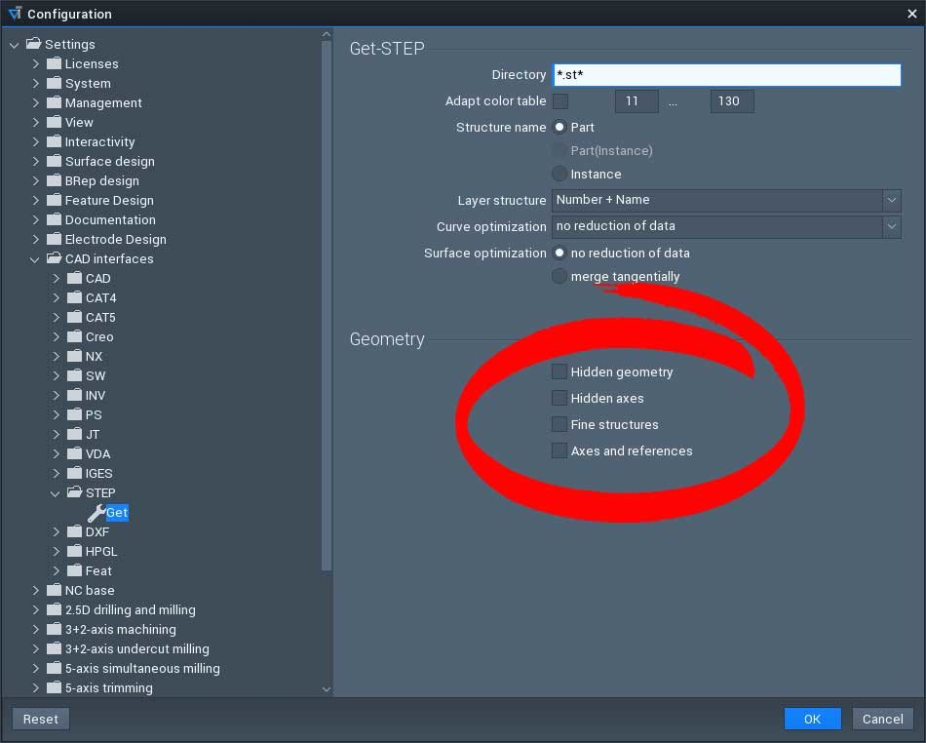Screen dimensions: 926x743
Task: Click the Settings root folder icon
Action: click(34, 44)
